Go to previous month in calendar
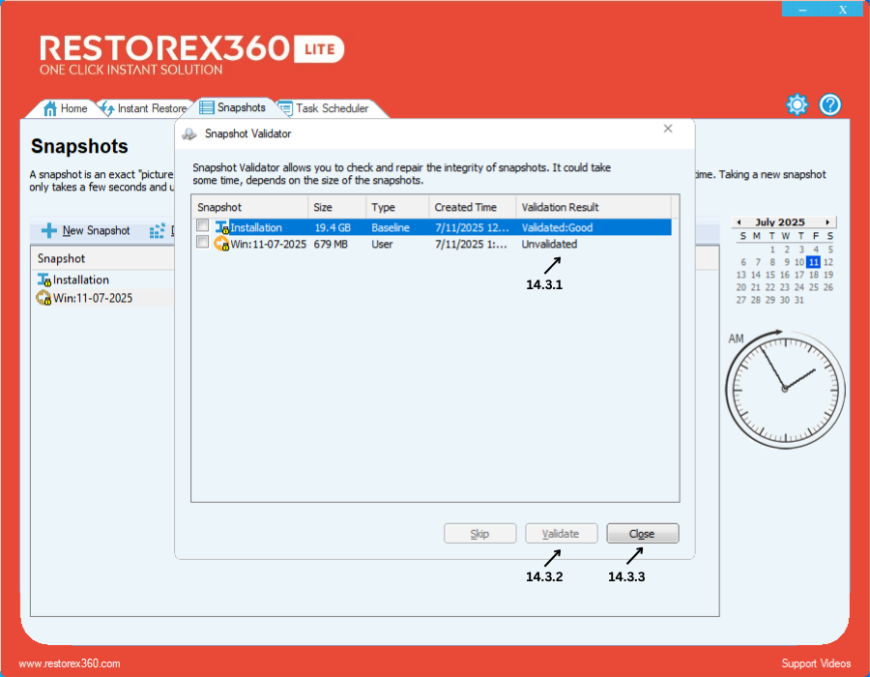870x677 pixels. click(736, 222)
